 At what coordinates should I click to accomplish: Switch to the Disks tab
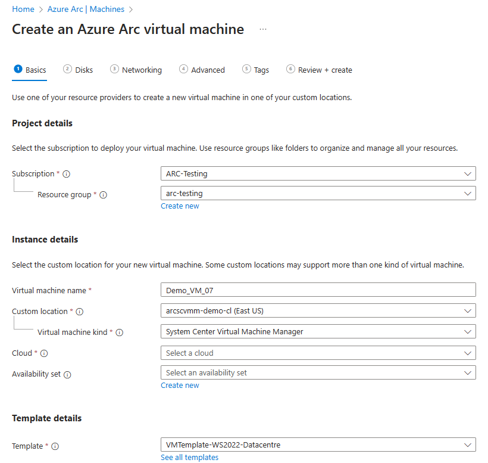(78, 70)
